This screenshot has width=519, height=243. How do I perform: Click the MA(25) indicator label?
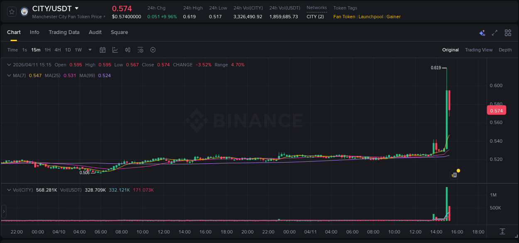pyautogui.click(x=53, y=75)
